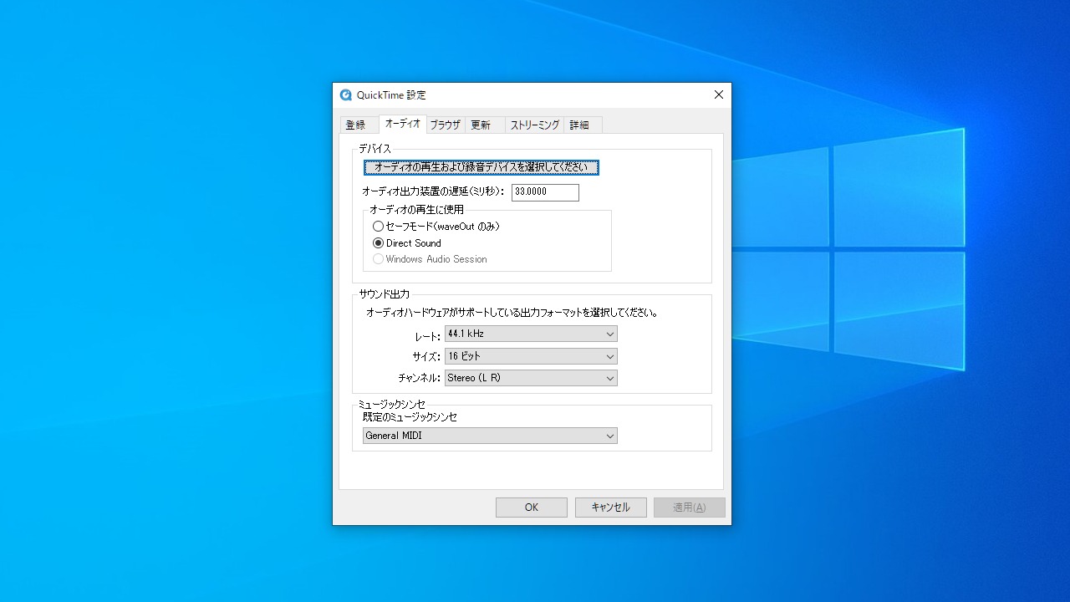The image size is (1070, 602).
Task: Go to the 更新 tab
Action: [485, 125]
